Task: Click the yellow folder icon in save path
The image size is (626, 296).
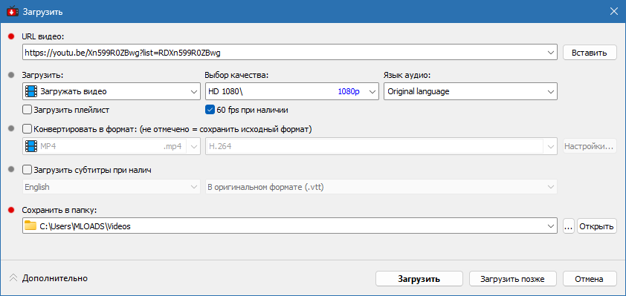Action: coord(30,226)
